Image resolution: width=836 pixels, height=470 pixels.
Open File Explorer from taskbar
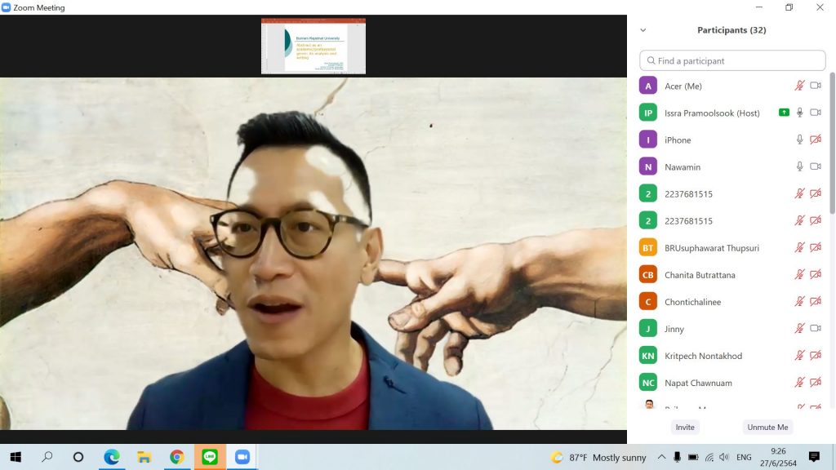pos(144,457)
